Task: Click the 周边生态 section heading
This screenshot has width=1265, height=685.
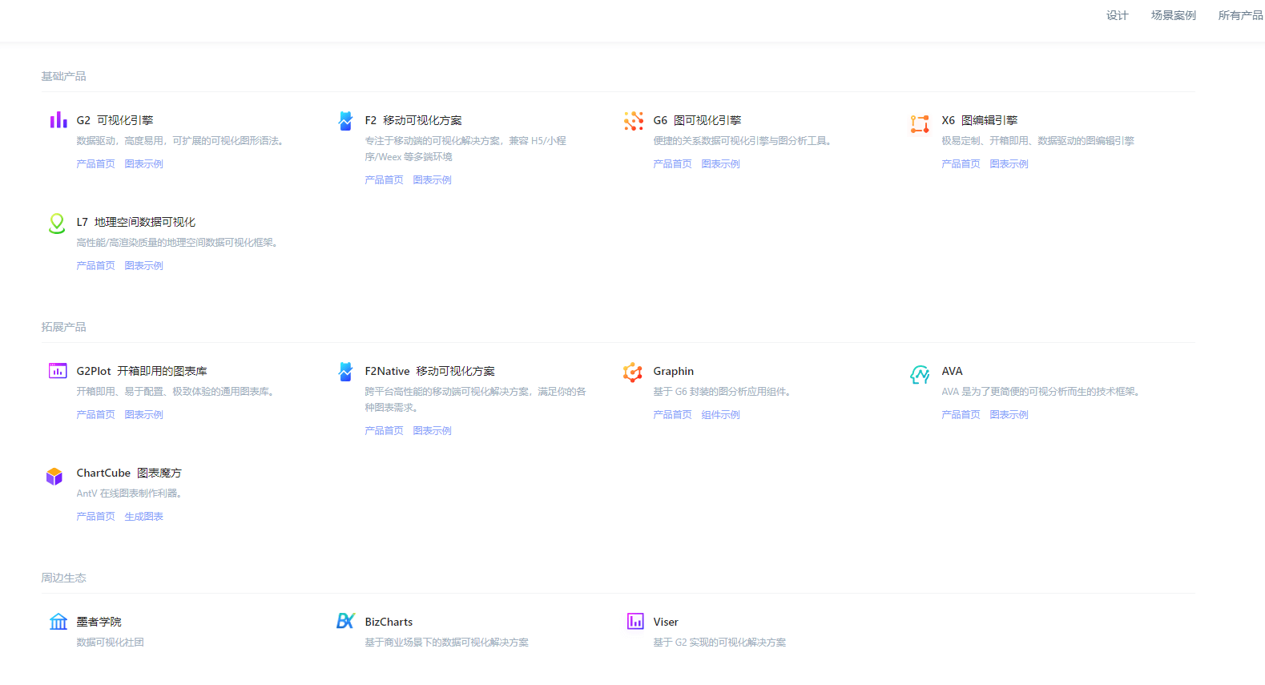Action: (63, 578)
